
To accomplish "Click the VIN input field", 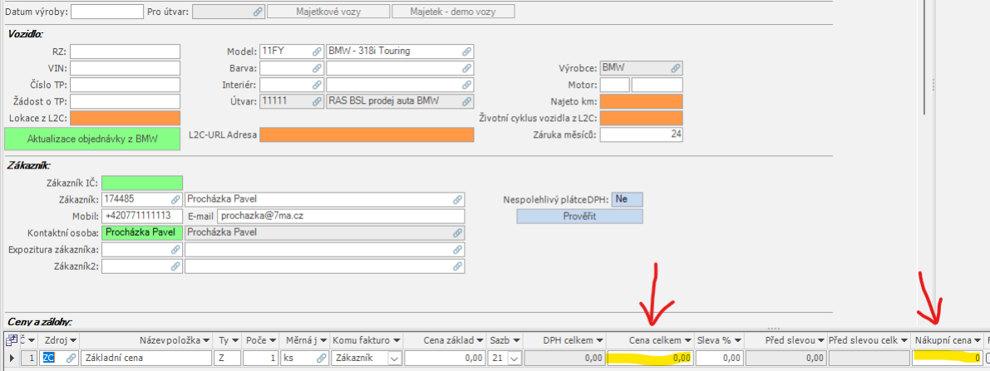I will (x=125, y=68).
